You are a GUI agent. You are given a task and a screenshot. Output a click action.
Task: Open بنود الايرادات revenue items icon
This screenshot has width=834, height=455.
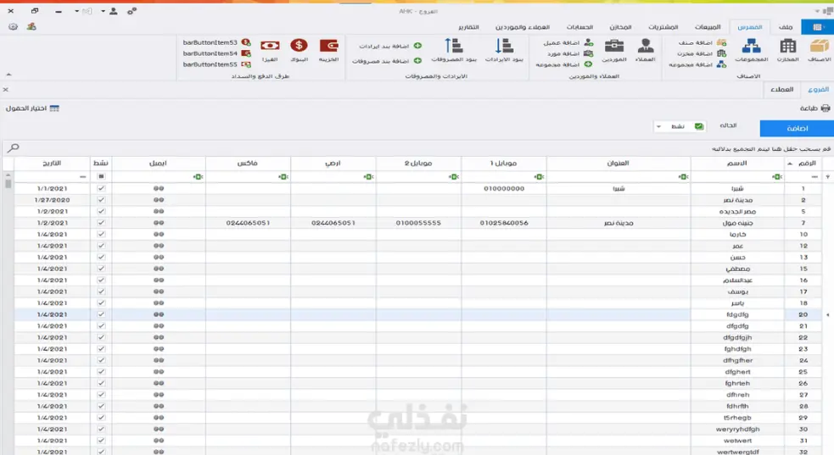point(504,47)
